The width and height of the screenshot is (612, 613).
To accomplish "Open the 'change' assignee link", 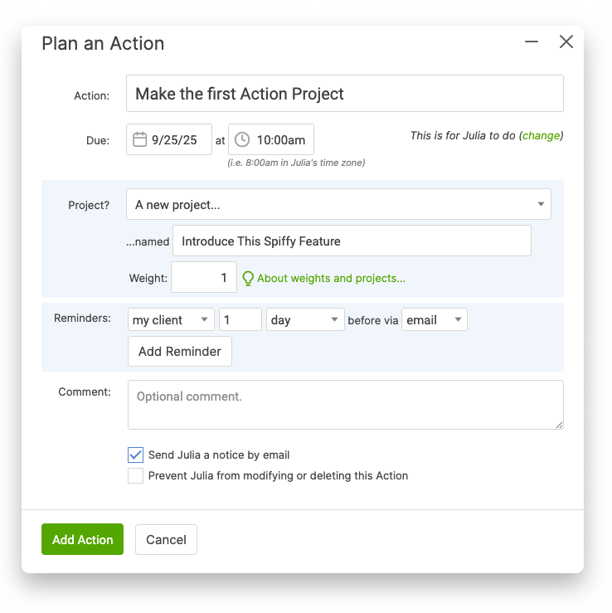I will pos(541,135).
